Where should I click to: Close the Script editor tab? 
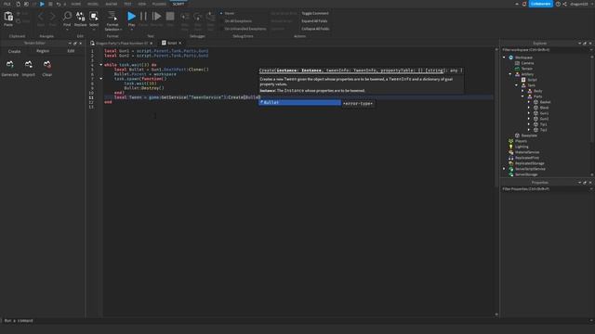(x=180, y=44)
